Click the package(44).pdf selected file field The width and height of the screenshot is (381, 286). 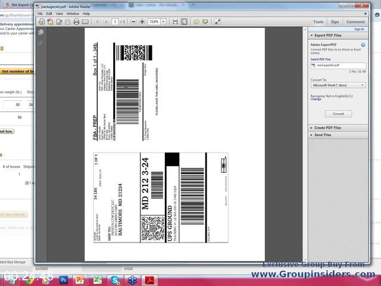click(x=338, y=66)
